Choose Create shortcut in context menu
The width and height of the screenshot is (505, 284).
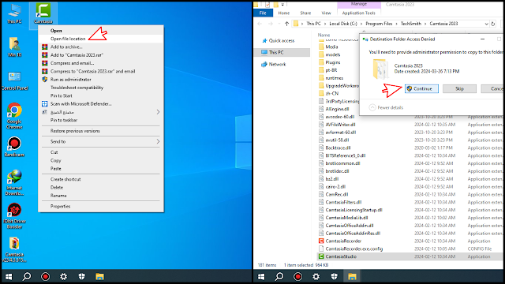(101, 179)
